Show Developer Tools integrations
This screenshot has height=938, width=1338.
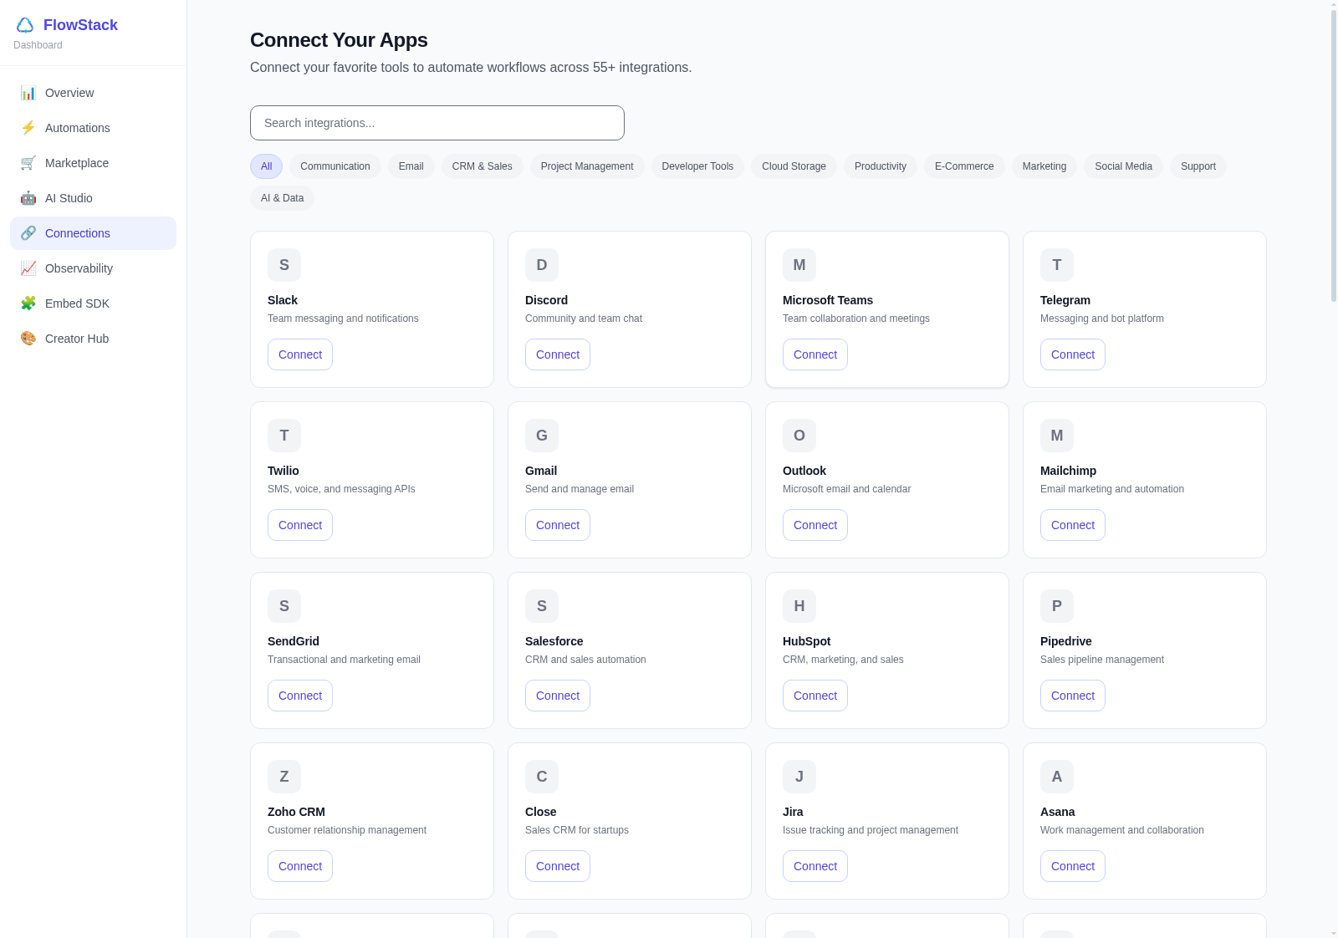tap(697, 166)
